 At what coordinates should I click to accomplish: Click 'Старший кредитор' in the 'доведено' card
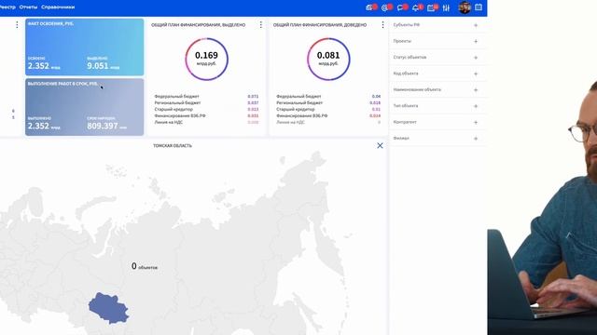point(295,110)
